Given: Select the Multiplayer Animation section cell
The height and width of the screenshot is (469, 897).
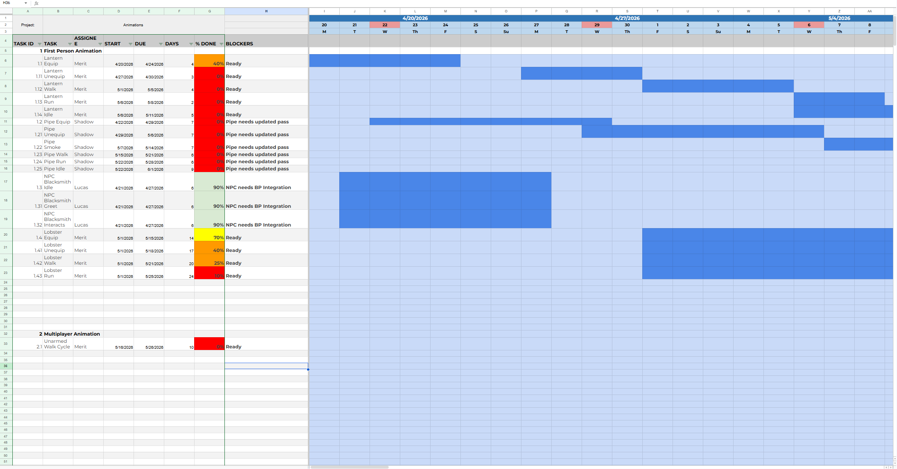Looking at the screenshot, I should pyautogui.click(x=72, y=334).
